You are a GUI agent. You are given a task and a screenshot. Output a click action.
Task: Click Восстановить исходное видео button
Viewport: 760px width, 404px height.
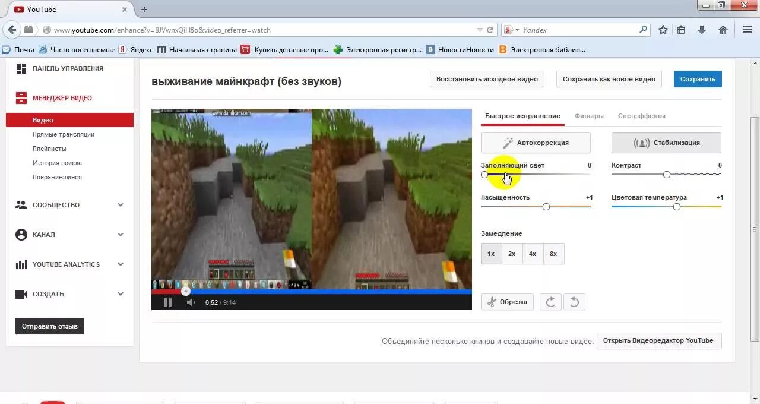coord(487,79)
